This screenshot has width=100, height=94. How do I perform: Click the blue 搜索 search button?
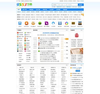point(81,5)
